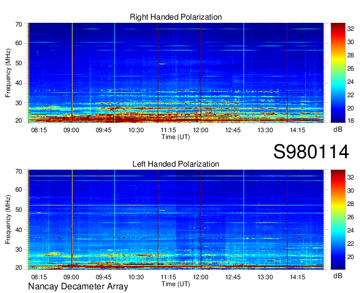The image size is (360, 293).
Task: Click the left-handed polarization spectrogram
Action: (x=176, y=220)
